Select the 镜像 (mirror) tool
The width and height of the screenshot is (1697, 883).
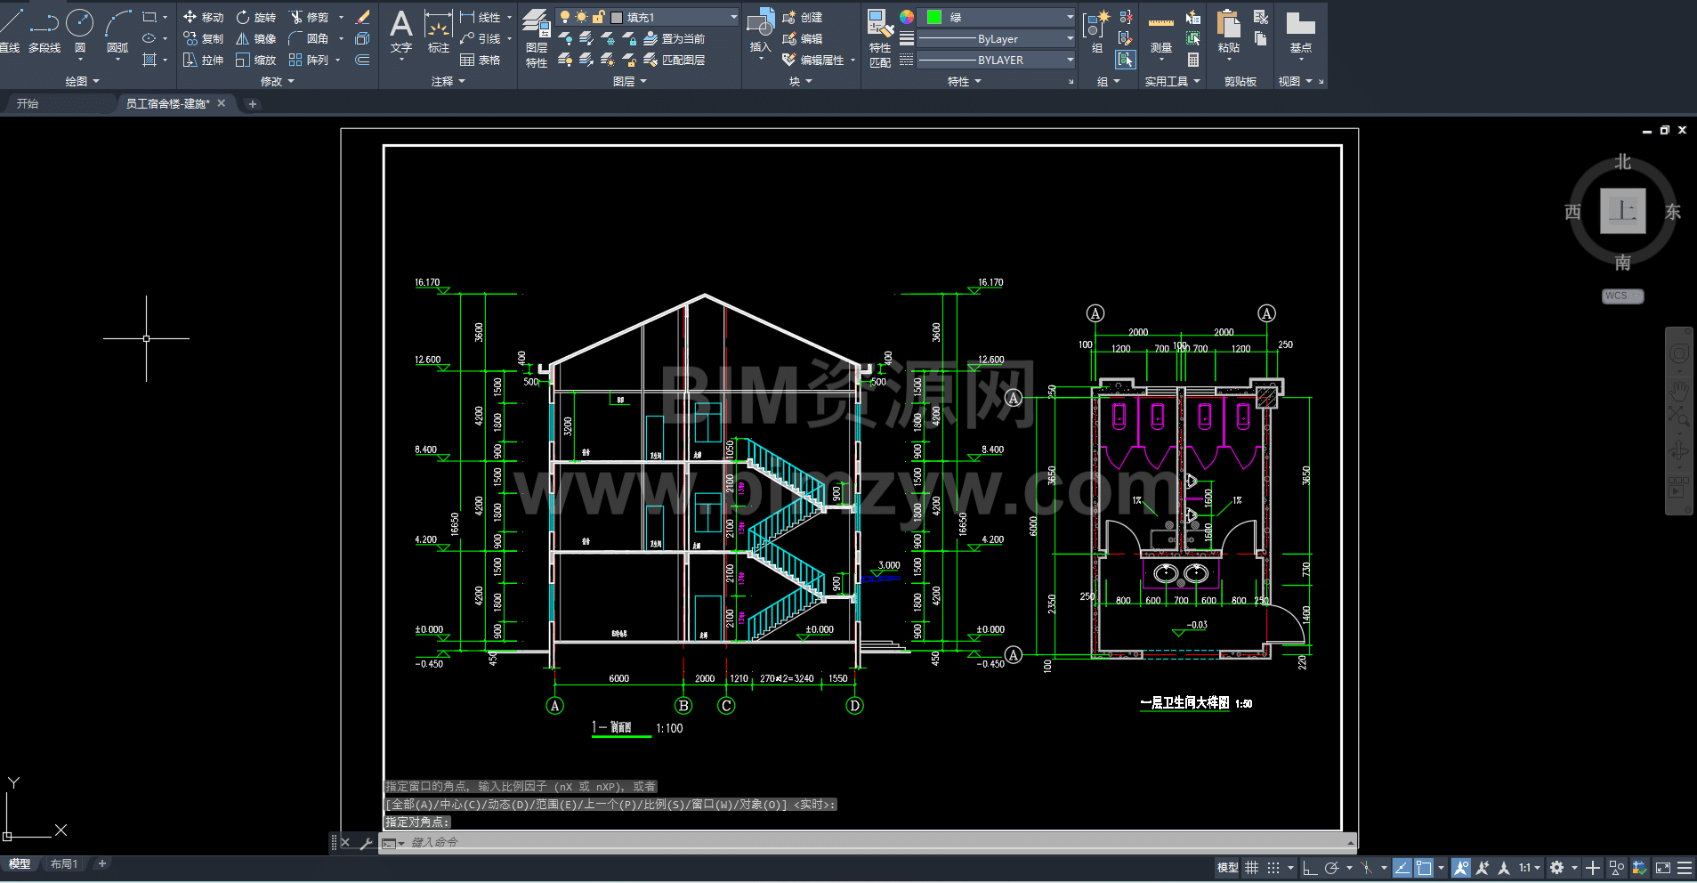coord(255,38)
